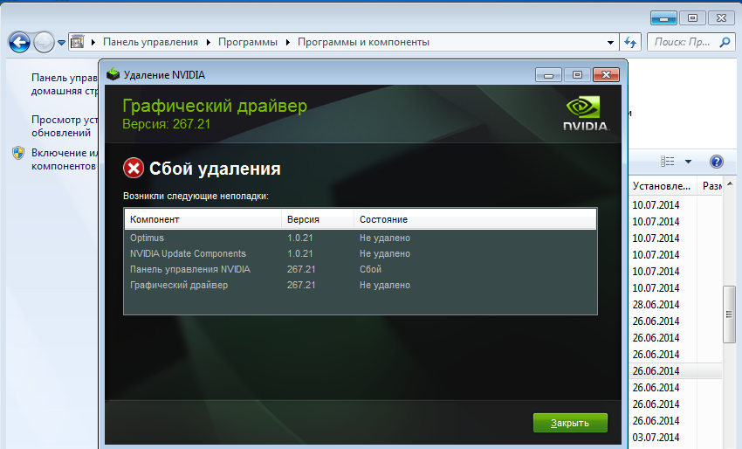The width and height of the screenshot is (742, 449).
Task: Open the recent pages dropdown next to Forward
Action: pyautogui.click(x=61, y=43)
